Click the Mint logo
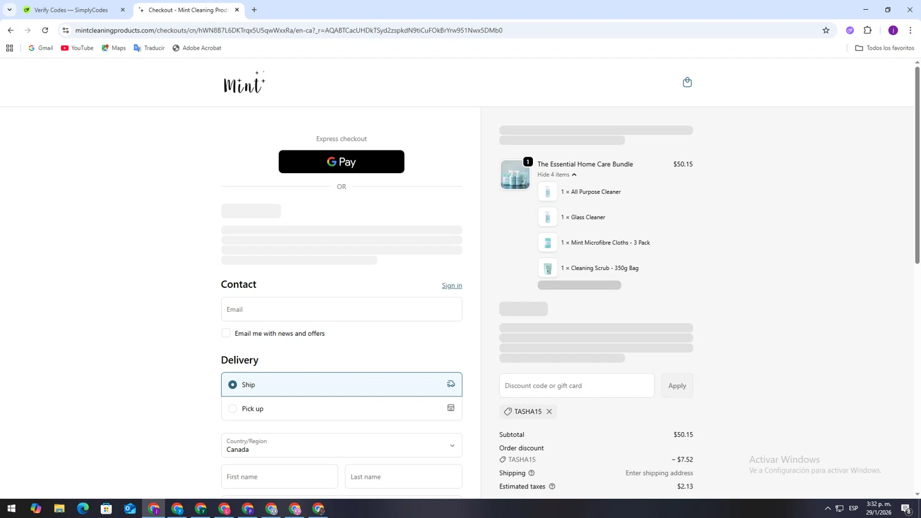 tap(244, 82)
